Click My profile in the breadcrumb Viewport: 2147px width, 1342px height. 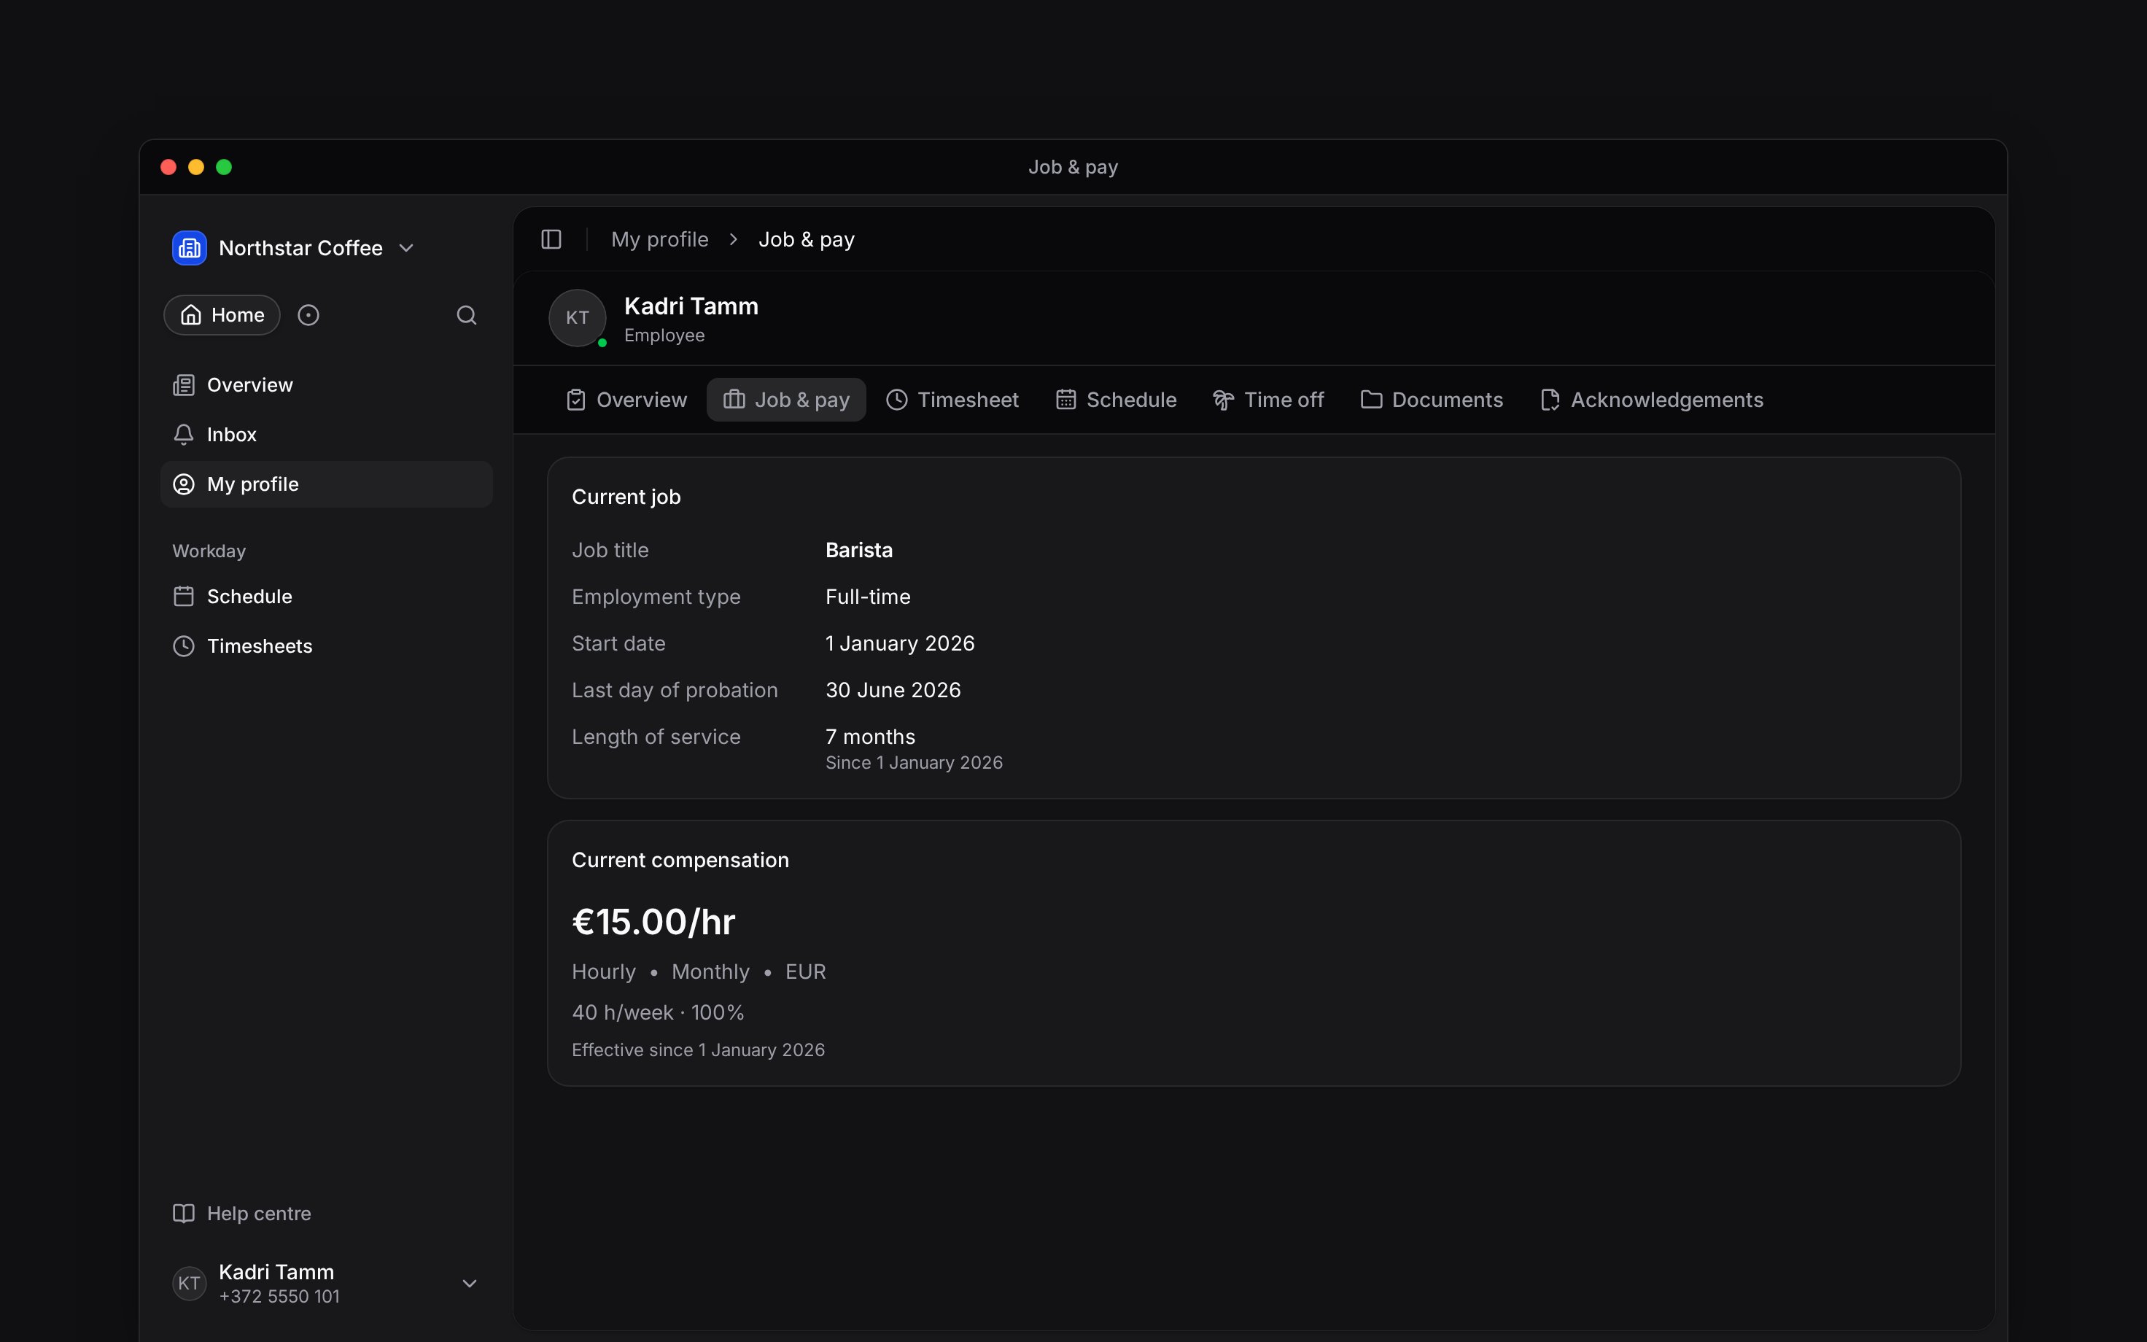click(659, 240)
